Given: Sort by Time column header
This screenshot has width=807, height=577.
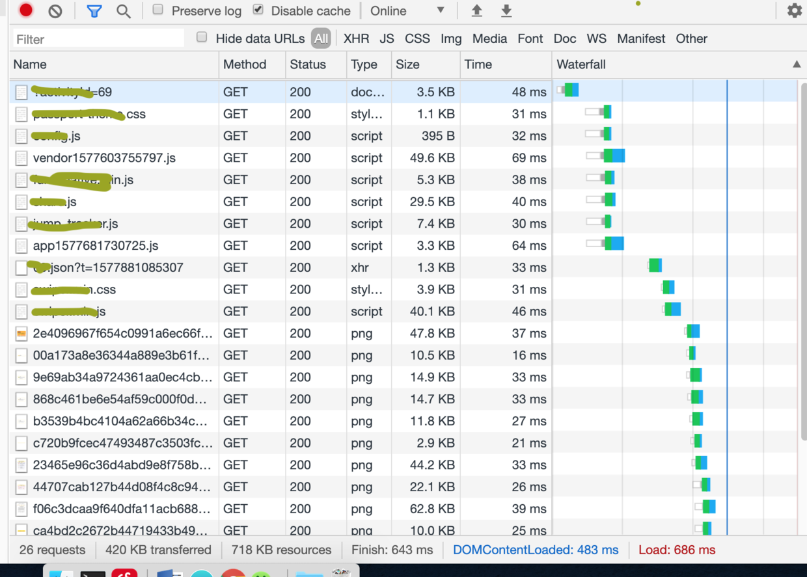Looking at the screenshot, I should click(x=506, y=64).
